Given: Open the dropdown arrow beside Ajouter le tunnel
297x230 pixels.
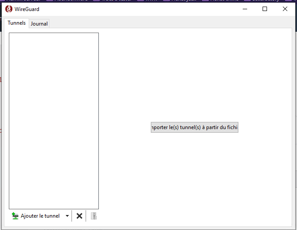Looking at the screenshot, I should (x=67, y=216).
